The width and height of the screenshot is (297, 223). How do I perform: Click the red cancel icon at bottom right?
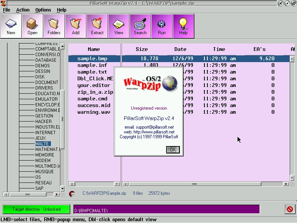point(290,209)
